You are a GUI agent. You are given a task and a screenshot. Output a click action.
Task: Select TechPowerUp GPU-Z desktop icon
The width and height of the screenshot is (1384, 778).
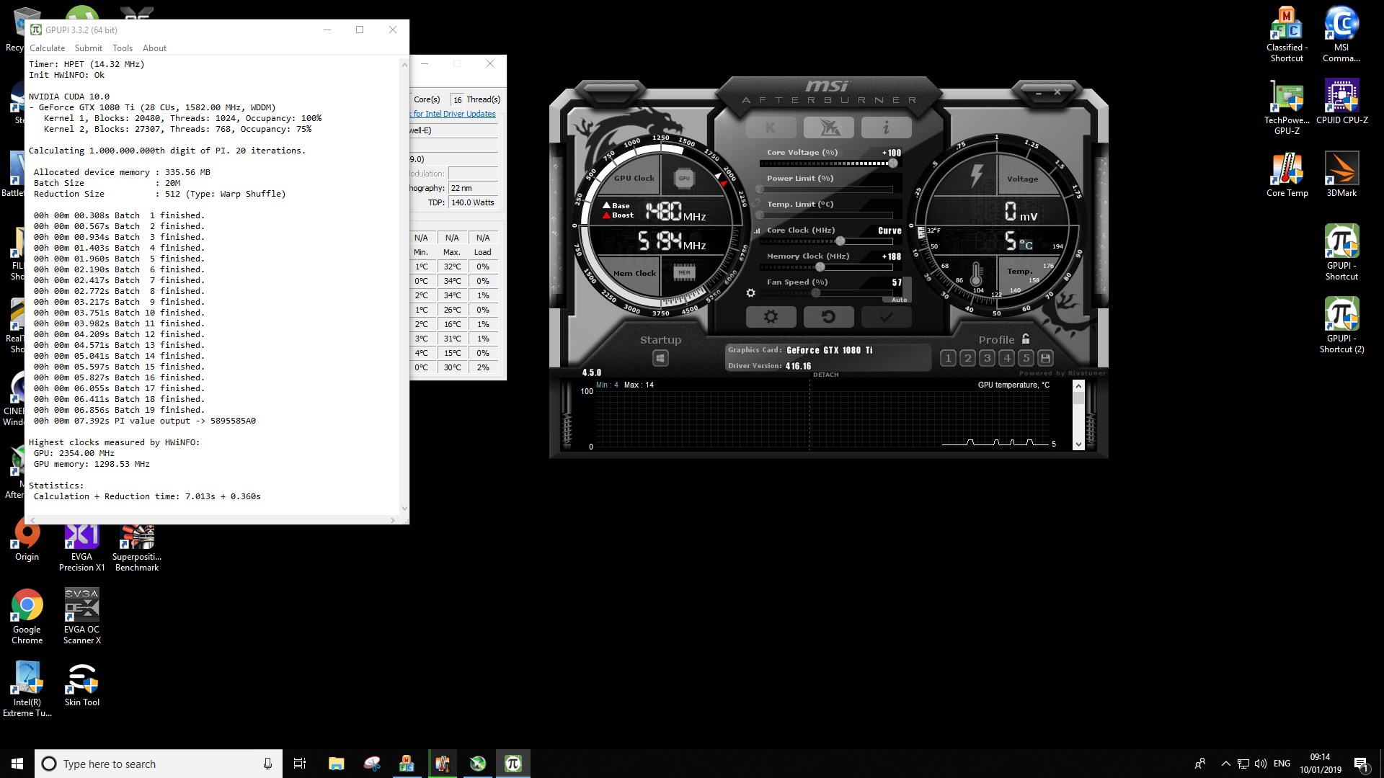click(1287, 107)
